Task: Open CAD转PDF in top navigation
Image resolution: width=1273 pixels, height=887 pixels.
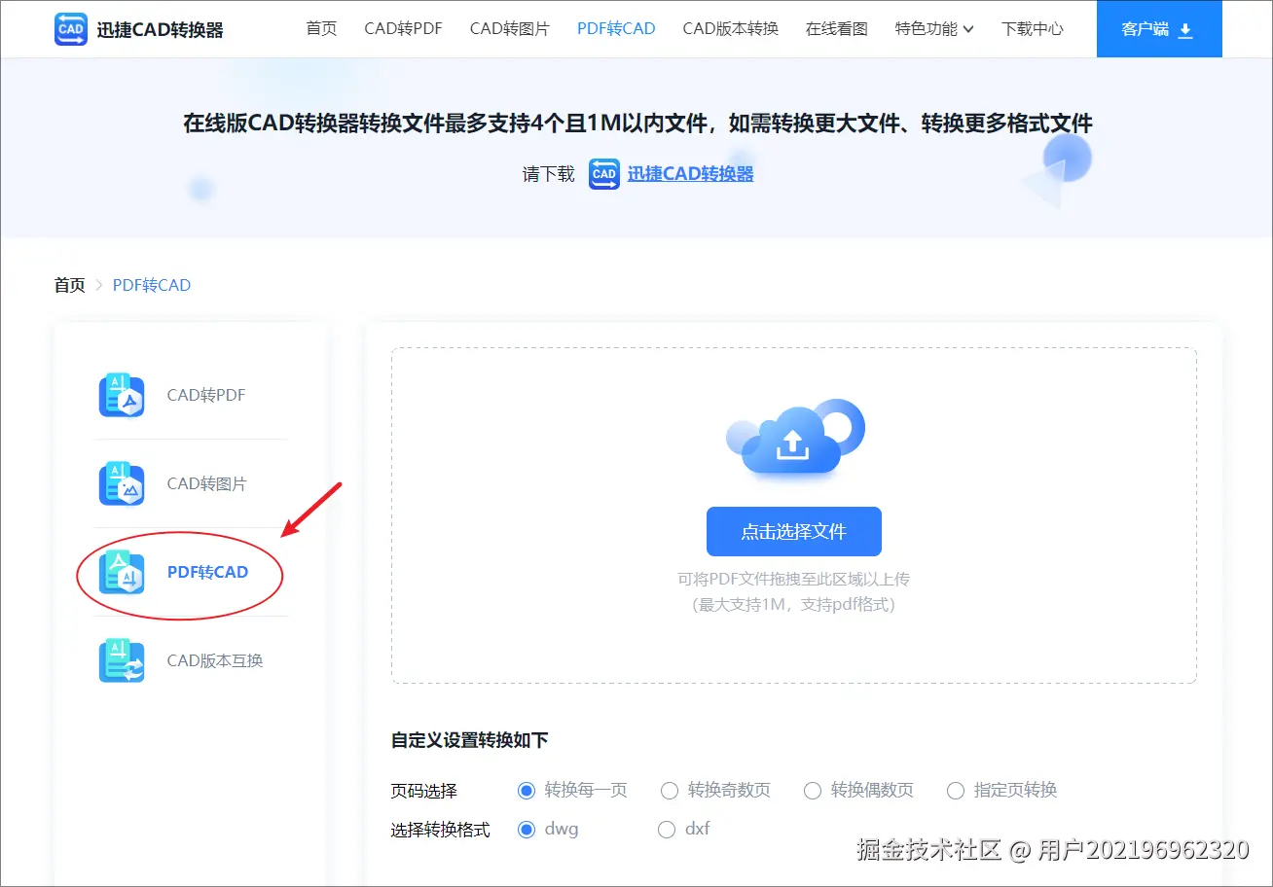Action: coord(404,29)
